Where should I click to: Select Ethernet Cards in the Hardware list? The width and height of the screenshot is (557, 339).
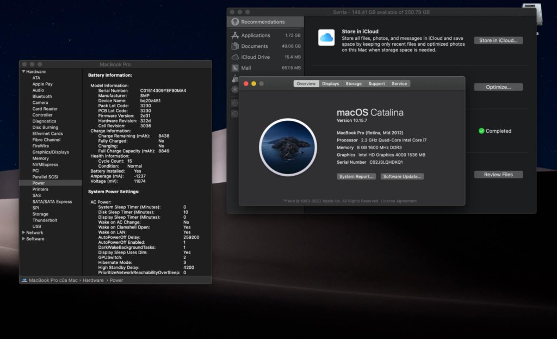click(x=48, y=134)
